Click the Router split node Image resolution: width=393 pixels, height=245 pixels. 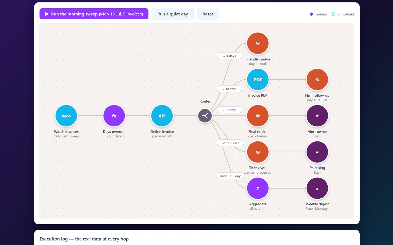[x=205, y=116]
